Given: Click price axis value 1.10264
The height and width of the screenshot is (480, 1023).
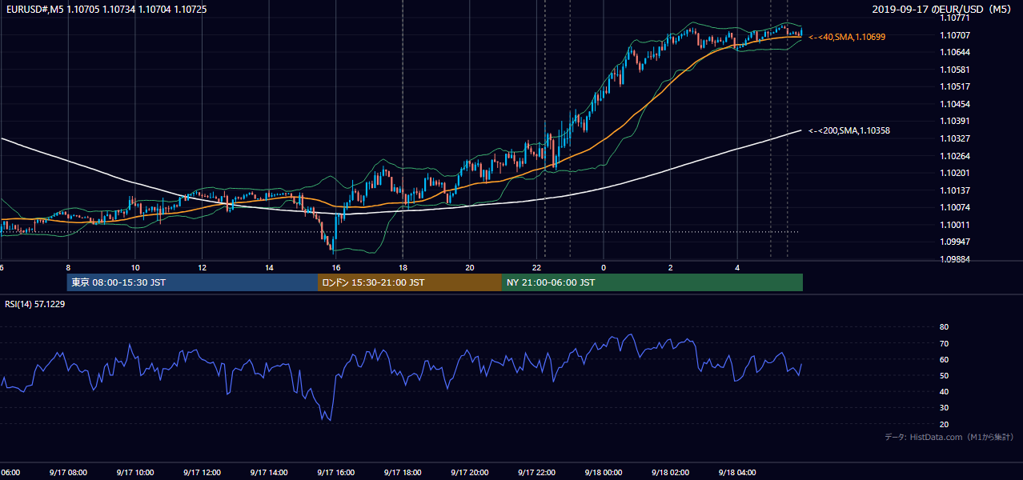Looking at the screenshot, I should click(954, 156).
